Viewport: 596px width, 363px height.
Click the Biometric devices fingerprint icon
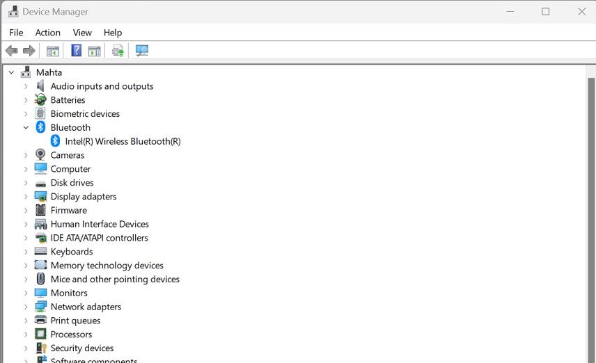coord(40,113)
